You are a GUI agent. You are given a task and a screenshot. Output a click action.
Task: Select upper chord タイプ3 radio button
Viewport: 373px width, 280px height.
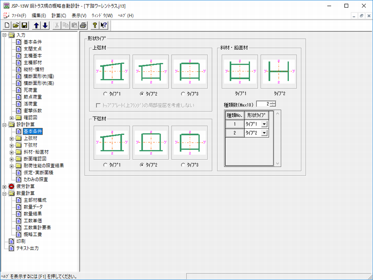183,94
